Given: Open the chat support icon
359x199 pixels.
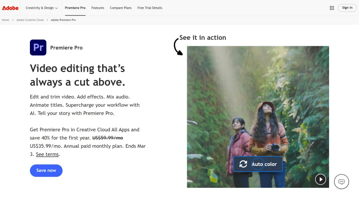Looking at the screenshot, I should pos(341,182).
